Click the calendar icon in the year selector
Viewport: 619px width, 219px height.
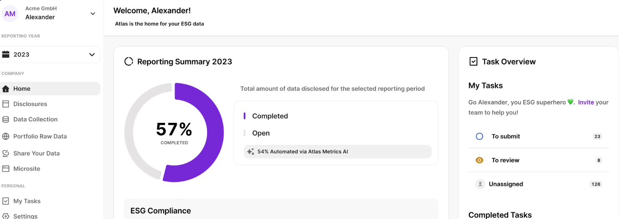click(6, 55)
